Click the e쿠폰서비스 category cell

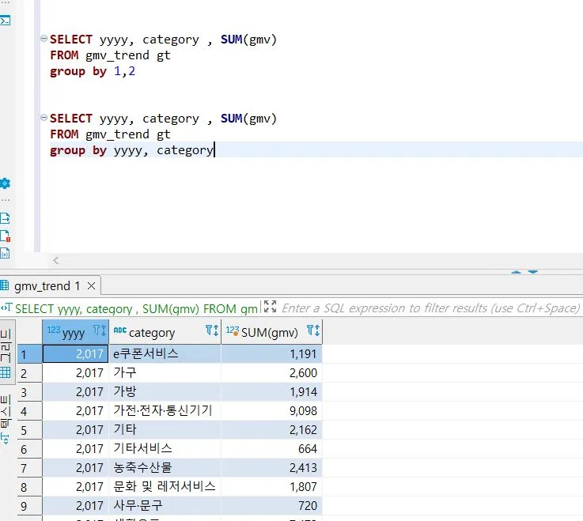pyautogui.click(x=165, y=353)
